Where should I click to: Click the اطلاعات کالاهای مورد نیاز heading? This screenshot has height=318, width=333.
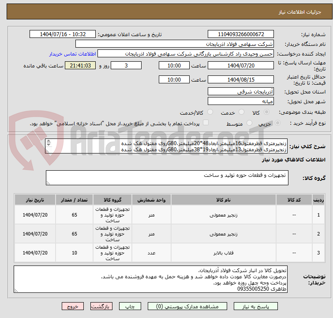(x=293, y=160)
